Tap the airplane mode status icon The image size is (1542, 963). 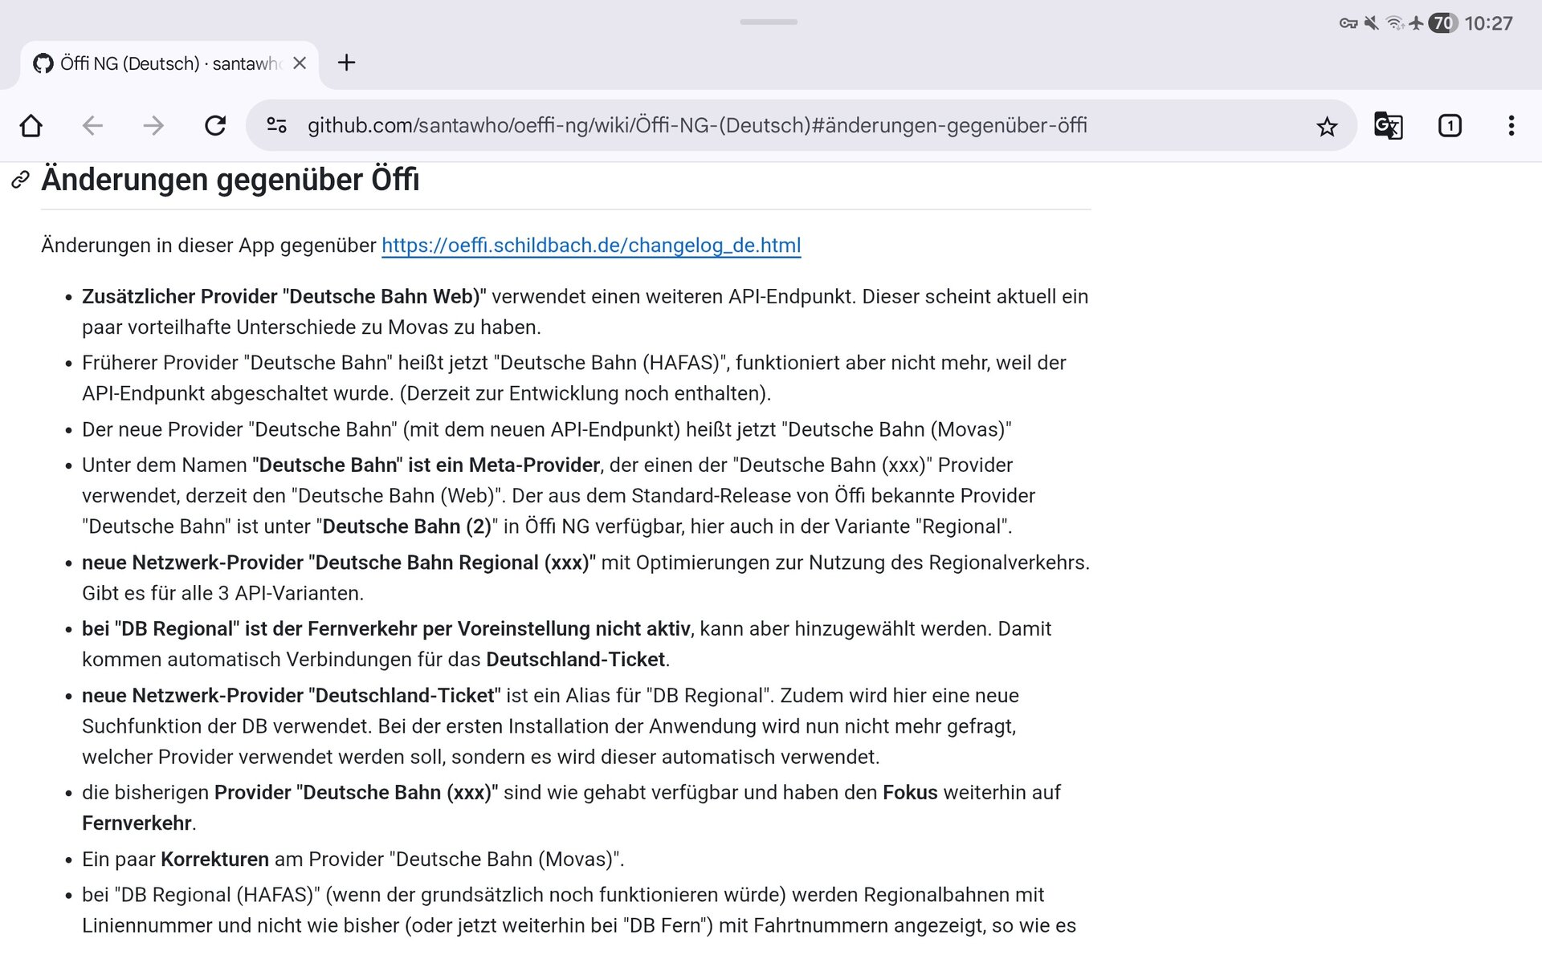click(x=1416, y=23)
